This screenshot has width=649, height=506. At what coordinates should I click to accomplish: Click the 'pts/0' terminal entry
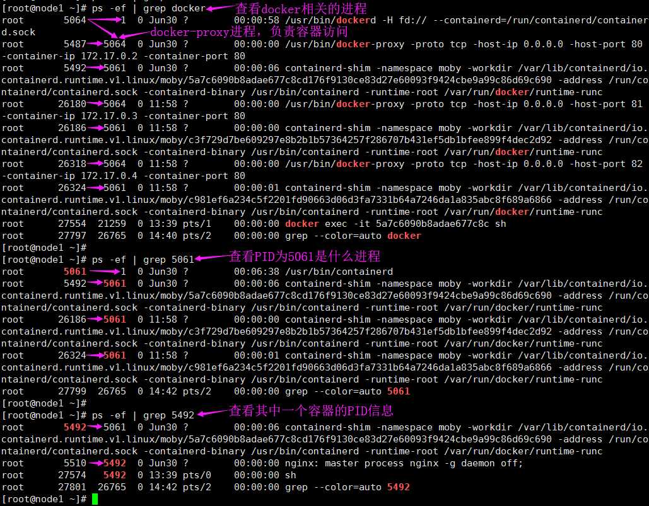pos(197,475)
